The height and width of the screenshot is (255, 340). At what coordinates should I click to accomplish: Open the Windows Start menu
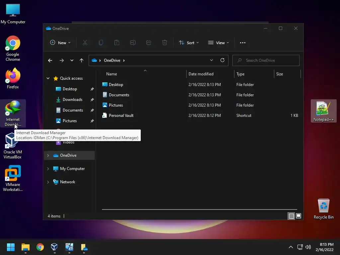coord(11,247)
